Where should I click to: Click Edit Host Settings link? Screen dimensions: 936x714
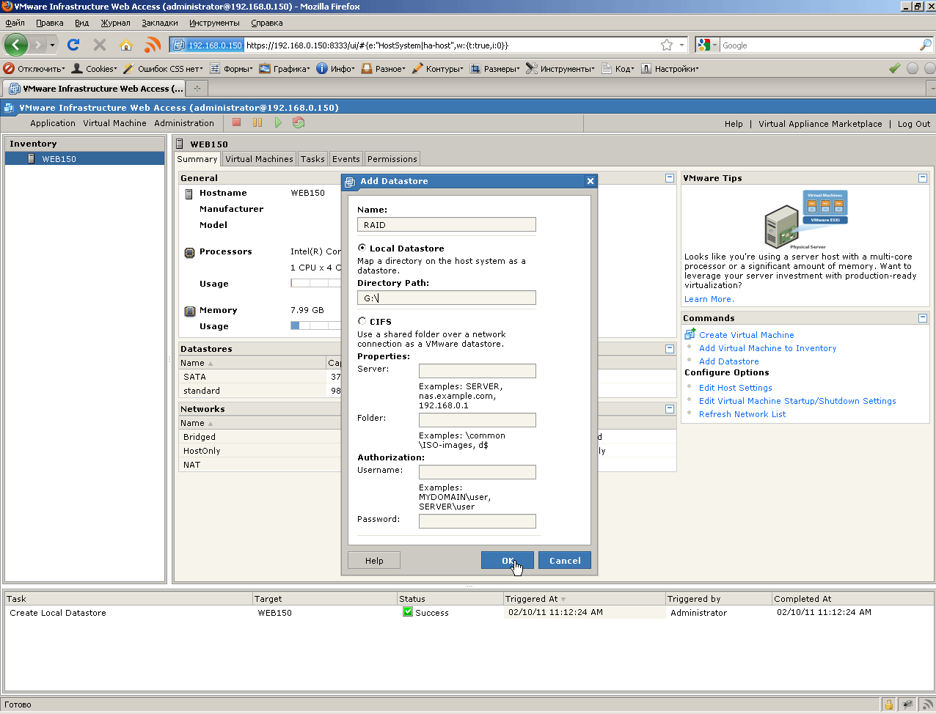pyautogui.click(x=736, y=388)
